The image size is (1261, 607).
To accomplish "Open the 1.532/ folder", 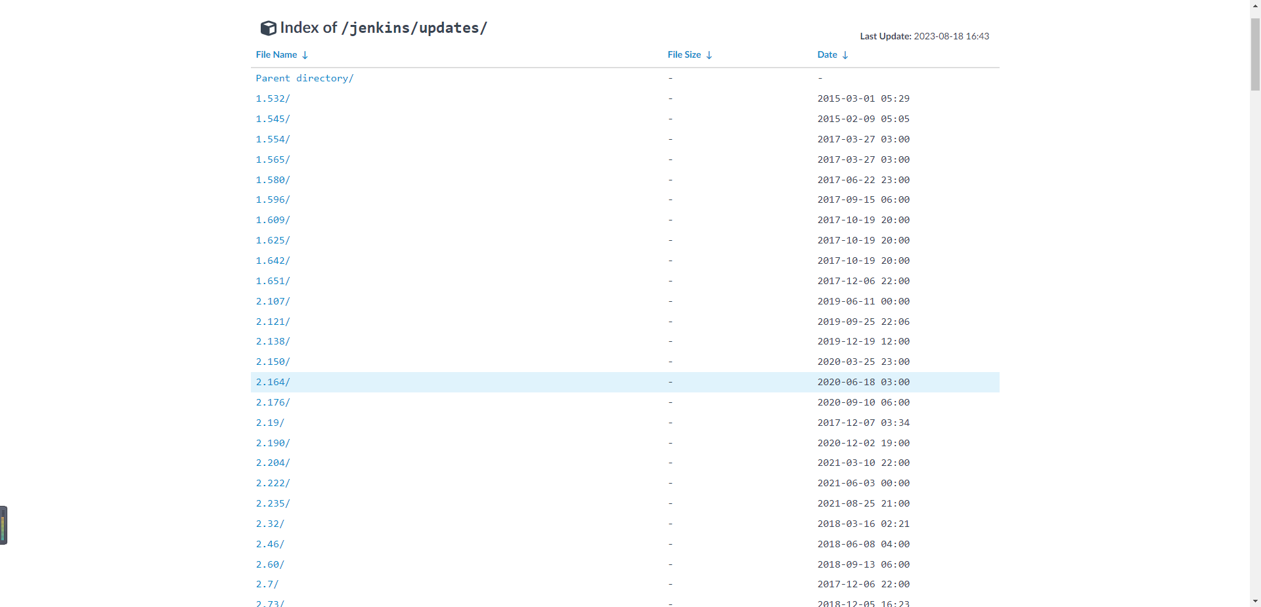I will pos(273,98).
